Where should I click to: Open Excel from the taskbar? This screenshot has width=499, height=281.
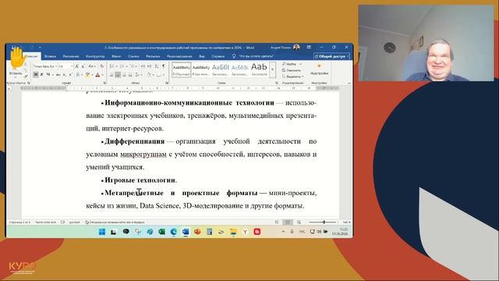[x=161, y=232]
